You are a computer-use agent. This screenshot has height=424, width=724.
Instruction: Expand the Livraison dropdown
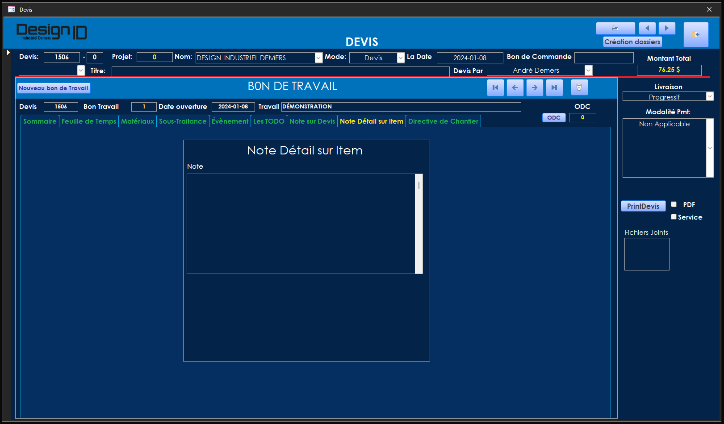pos(710,96)
